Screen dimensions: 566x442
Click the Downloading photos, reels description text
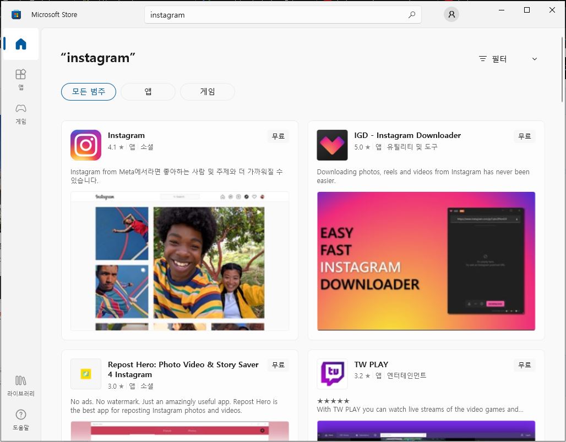pyautogui.click(x=423, y=176)
